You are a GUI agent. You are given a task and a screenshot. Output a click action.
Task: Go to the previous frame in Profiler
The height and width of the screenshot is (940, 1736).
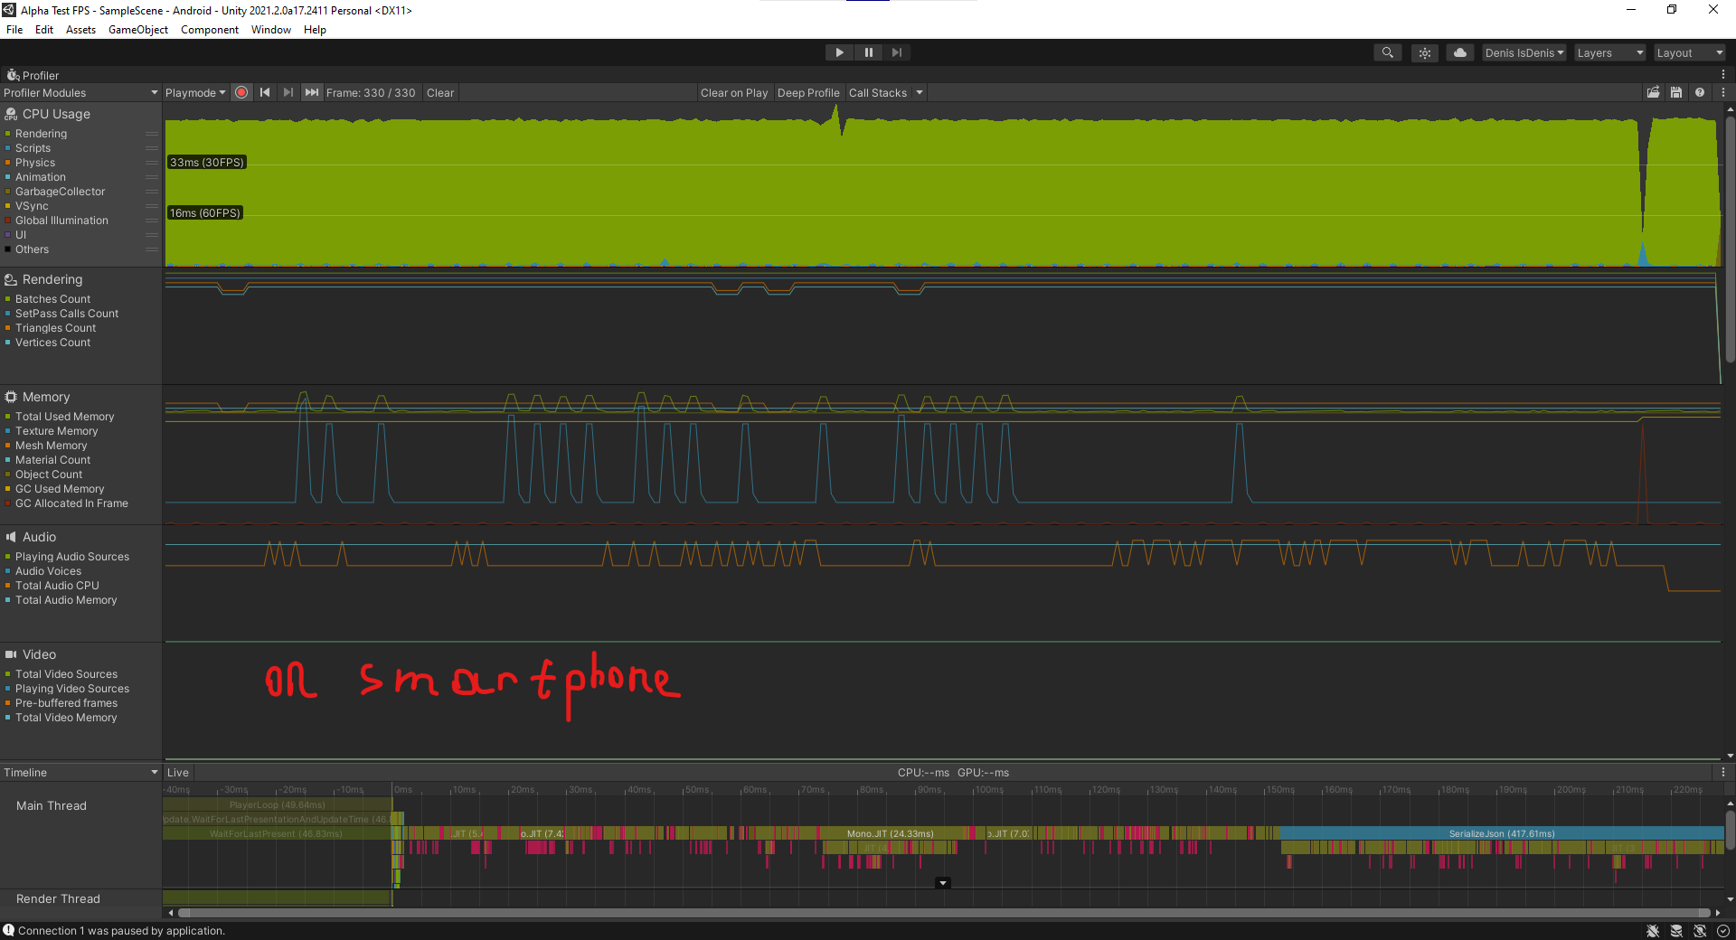coord(265,92)
